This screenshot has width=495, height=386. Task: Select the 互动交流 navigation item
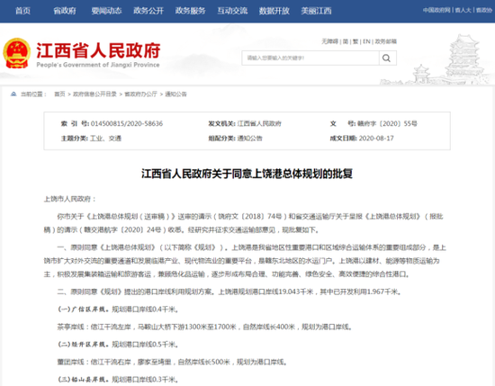232,11
